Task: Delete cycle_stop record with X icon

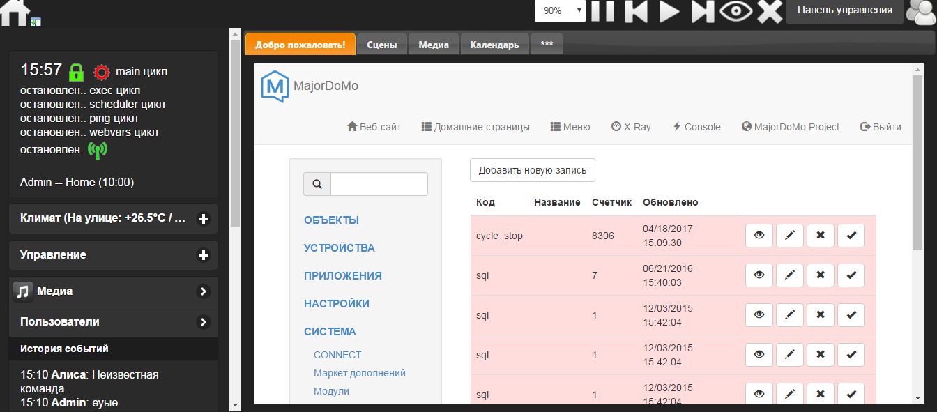Action: 821,236
